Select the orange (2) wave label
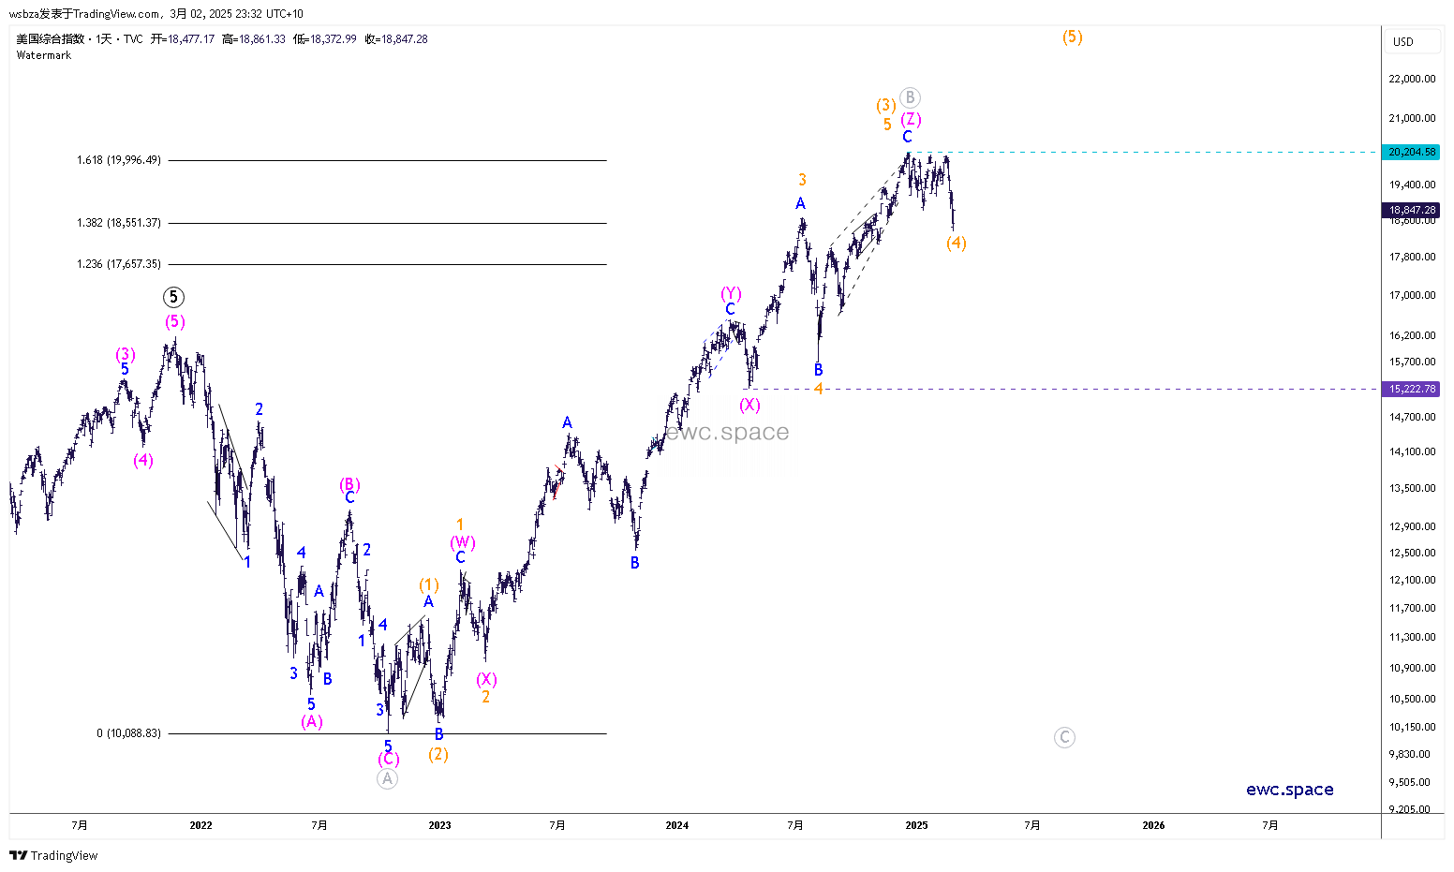1454x872 pixels. [x=438, y=753]
